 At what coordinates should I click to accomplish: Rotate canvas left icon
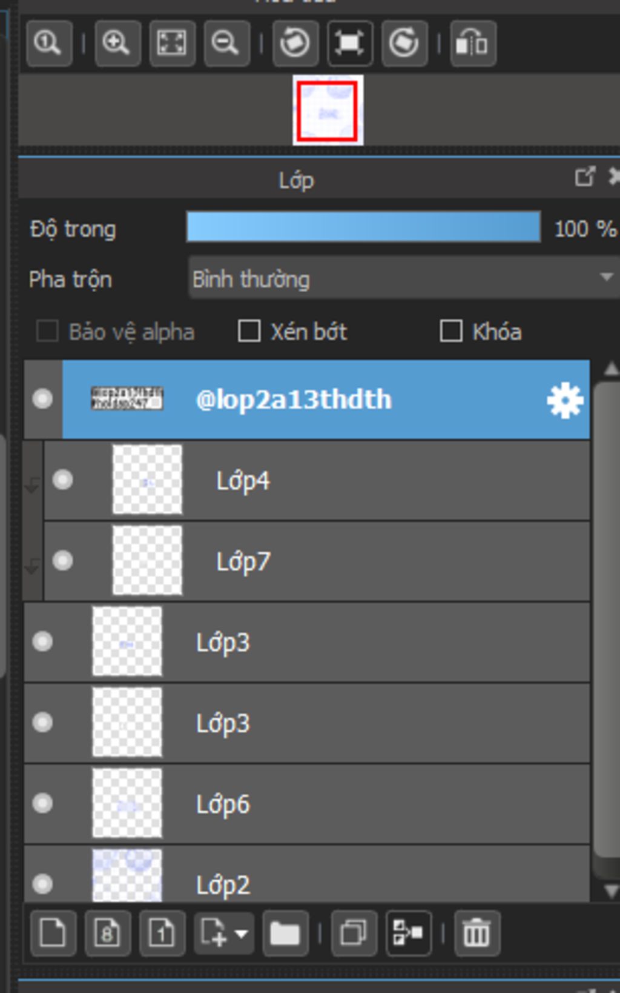(295, 43)
